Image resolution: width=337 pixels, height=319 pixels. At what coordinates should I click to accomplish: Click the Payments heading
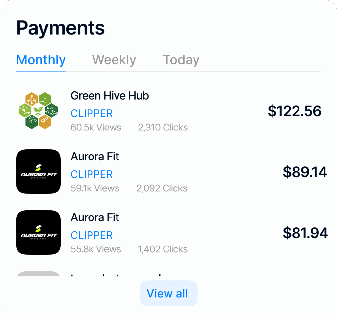(61, 28)
